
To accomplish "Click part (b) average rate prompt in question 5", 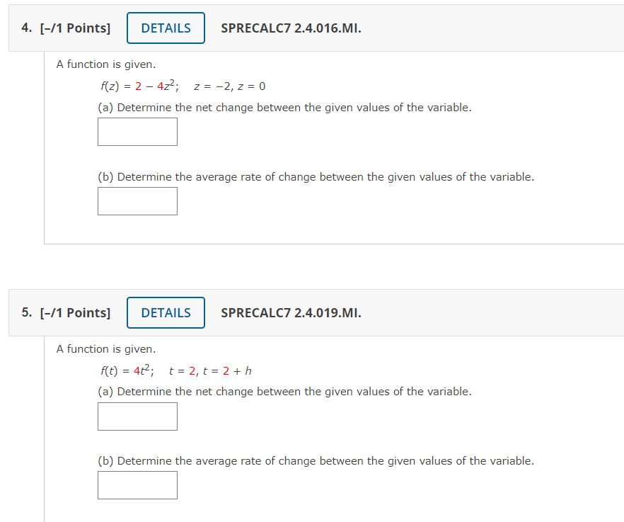I will 316,461.
